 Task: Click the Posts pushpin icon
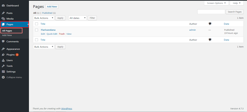click(3, 13)
